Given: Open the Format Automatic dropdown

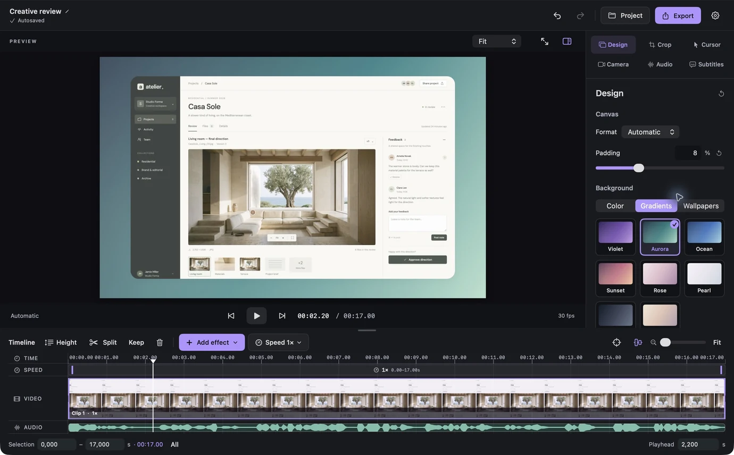Looking at the screenshot, I should (650, 132).
